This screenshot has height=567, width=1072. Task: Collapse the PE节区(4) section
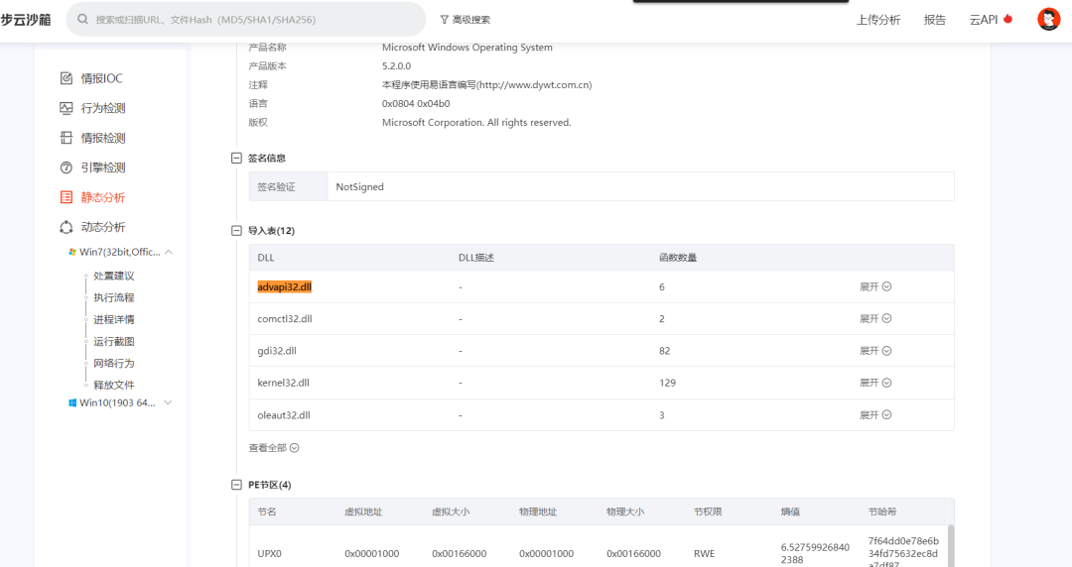pyautogui.click(x=236, y=485)
